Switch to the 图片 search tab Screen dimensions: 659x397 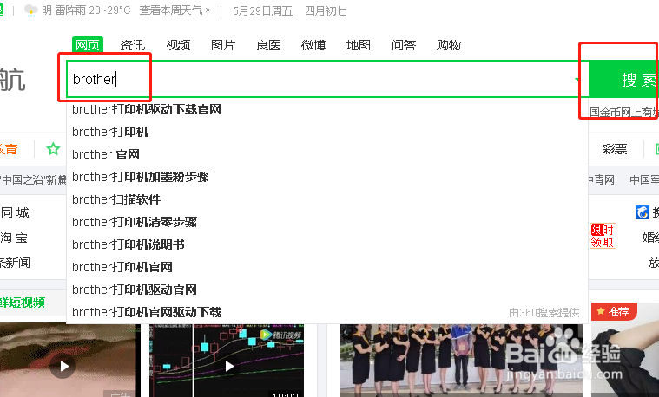click(223, 45)
